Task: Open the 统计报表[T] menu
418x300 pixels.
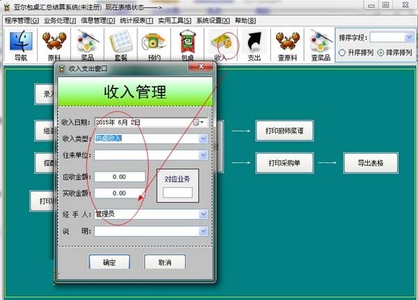Action: click(x=137, y=20)
